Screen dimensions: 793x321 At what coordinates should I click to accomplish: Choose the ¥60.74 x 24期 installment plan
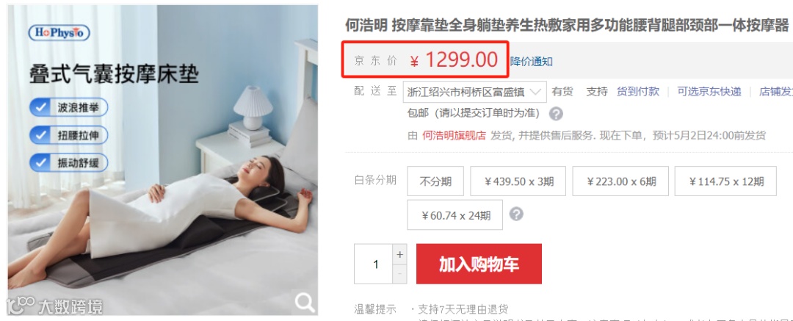pyautogui.click(x=455, y=214)
